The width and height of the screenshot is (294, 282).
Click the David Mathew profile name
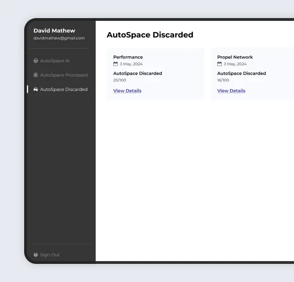(x=54, y=31)
